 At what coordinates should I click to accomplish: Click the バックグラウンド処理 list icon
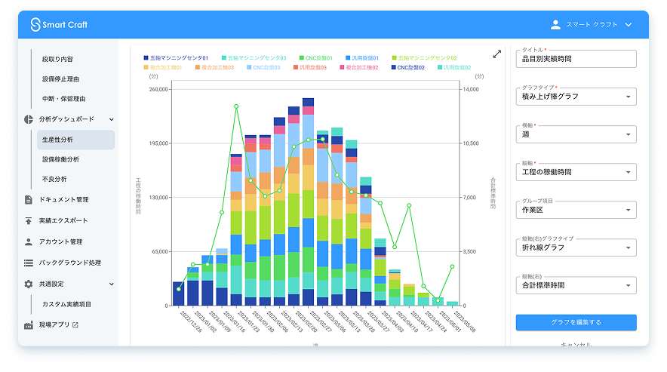29,263
